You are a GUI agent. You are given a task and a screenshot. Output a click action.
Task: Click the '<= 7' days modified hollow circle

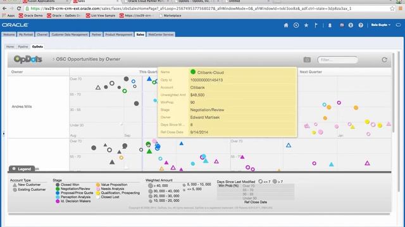pos(261,182)
